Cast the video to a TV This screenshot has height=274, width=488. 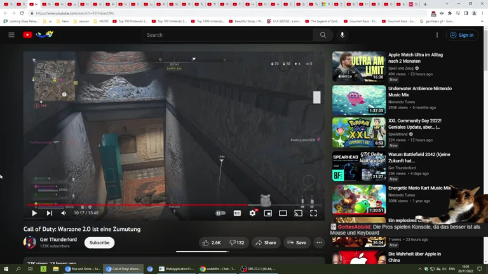(298, 213)
